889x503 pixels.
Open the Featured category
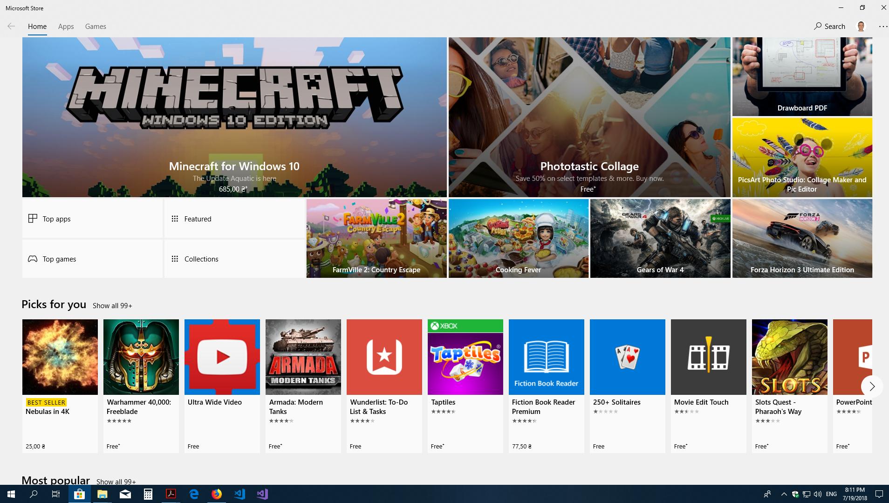(x=234, y=219)
